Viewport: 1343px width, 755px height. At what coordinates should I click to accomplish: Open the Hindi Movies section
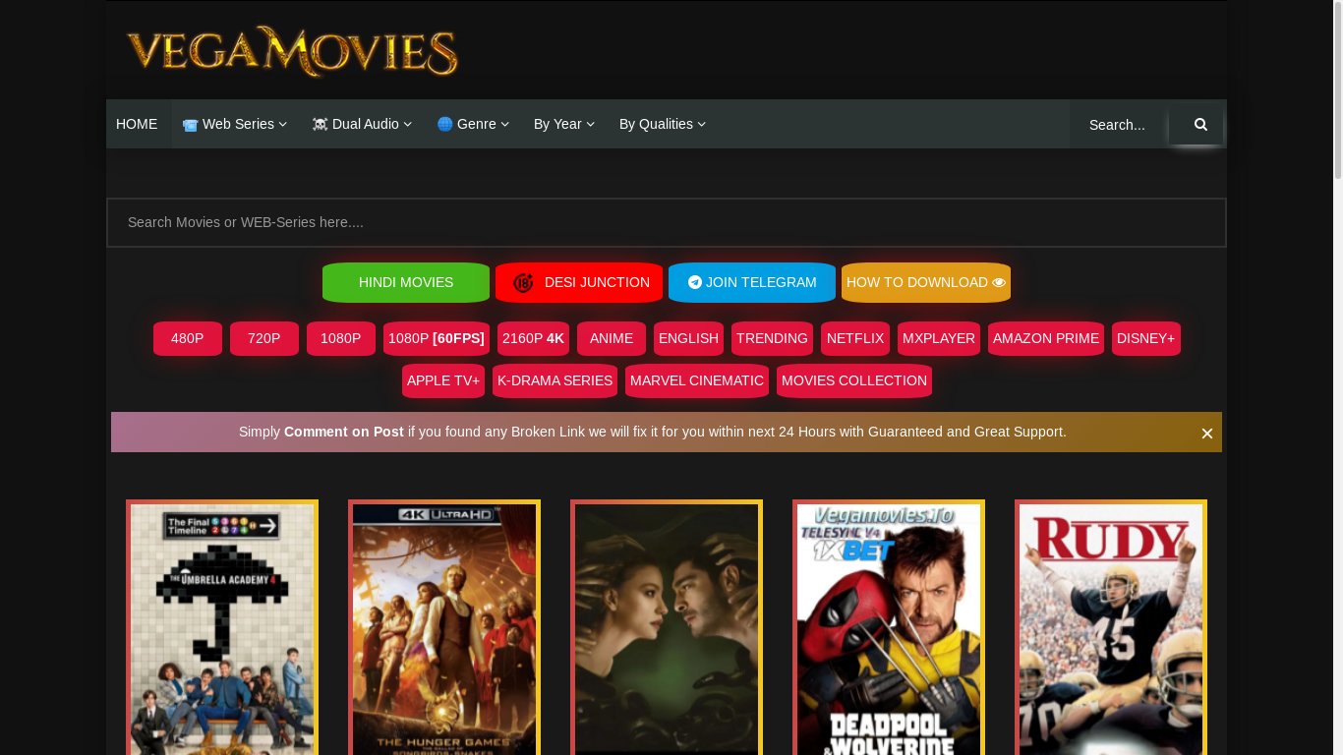click(x=406, y=282)
